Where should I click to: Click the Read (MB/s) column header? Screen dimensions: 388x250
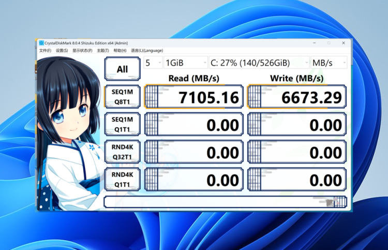194,79
